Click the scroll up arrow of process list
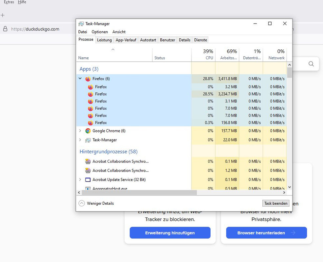 coord(290,65)
